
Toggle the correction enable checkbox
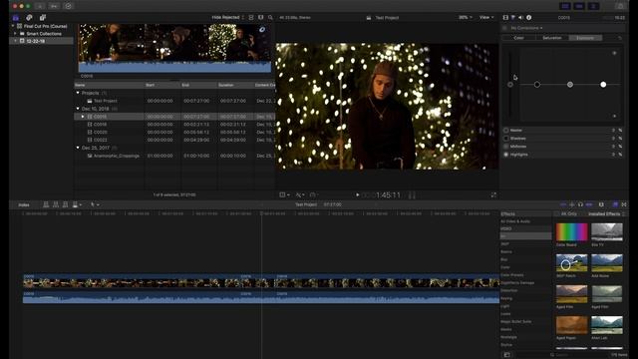pos(505,28)
